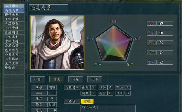Screen dimensions: 182x112
Task: Open the 狀態 tab
Action: (38, 79)
